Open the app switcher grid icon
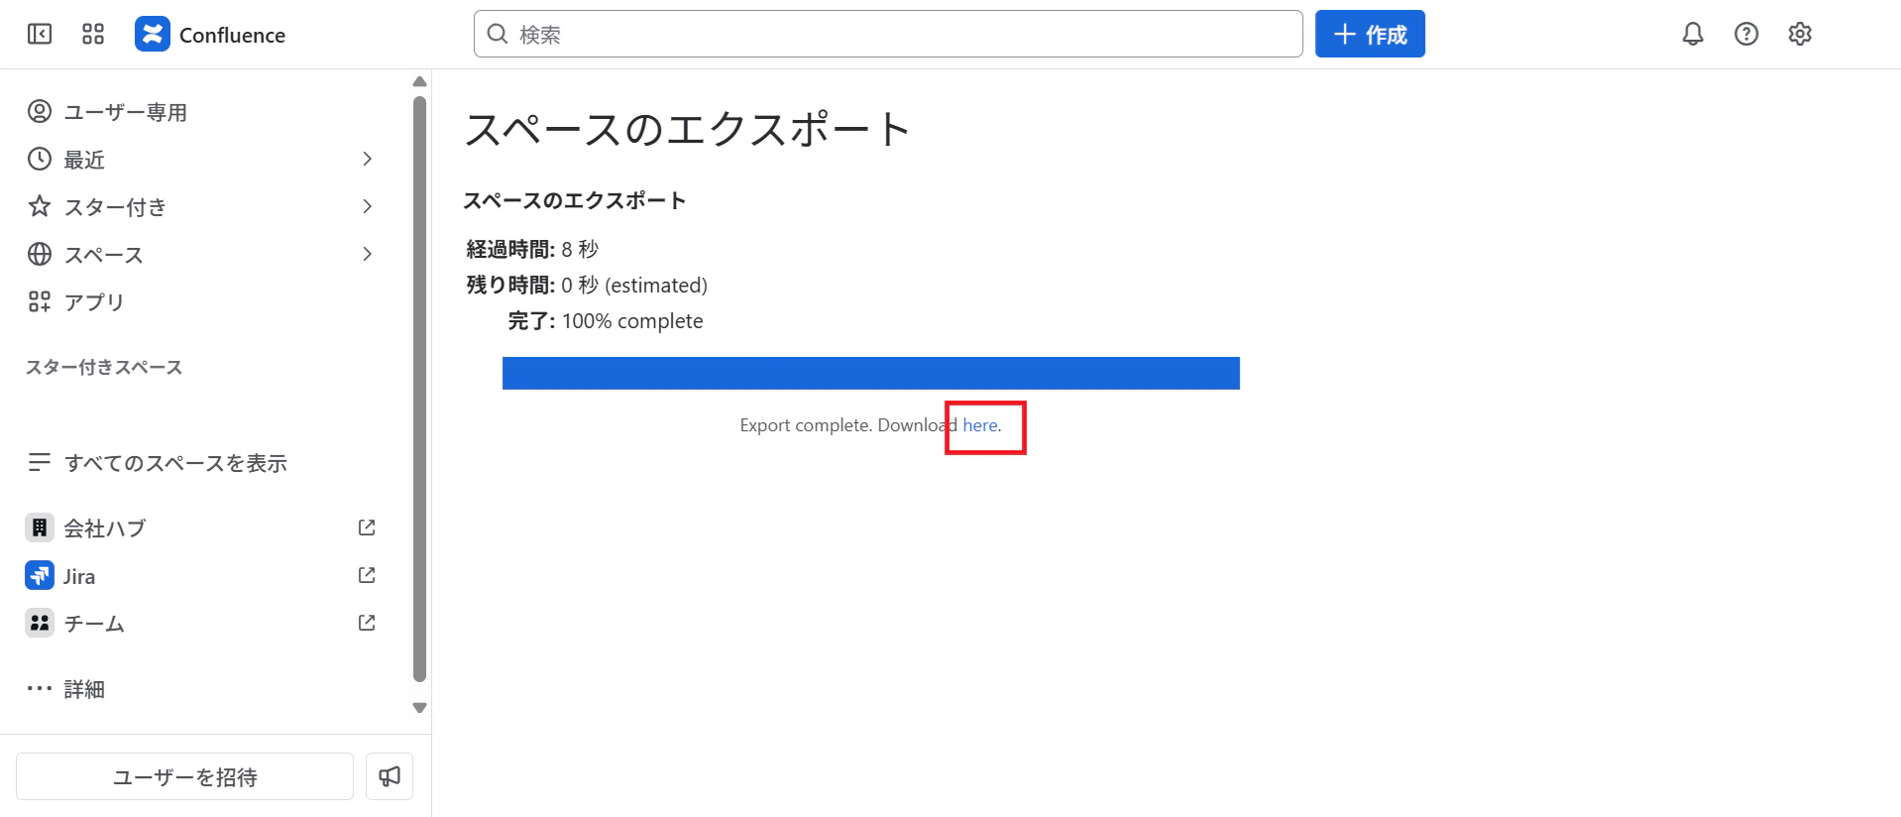Image resolution: width=1901 pixels, height=817 pixels. tap(93, 35)
